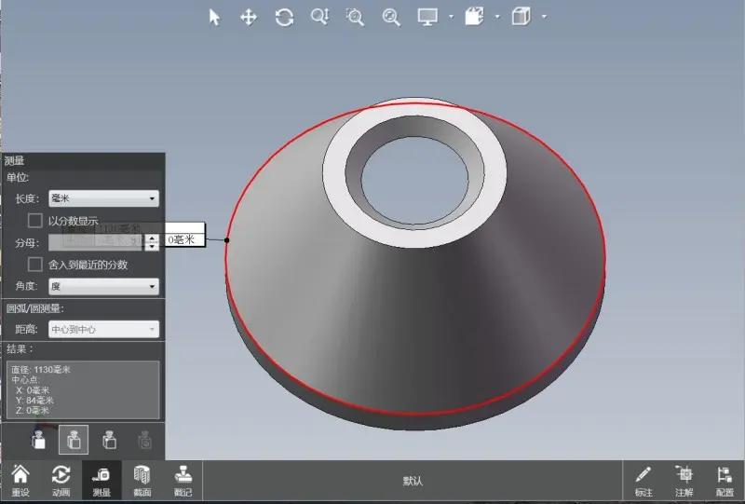The image size is (745, 504).
Task: Select the arrow pointer tool
Action: pyautogui.click(x=214, y=17)
